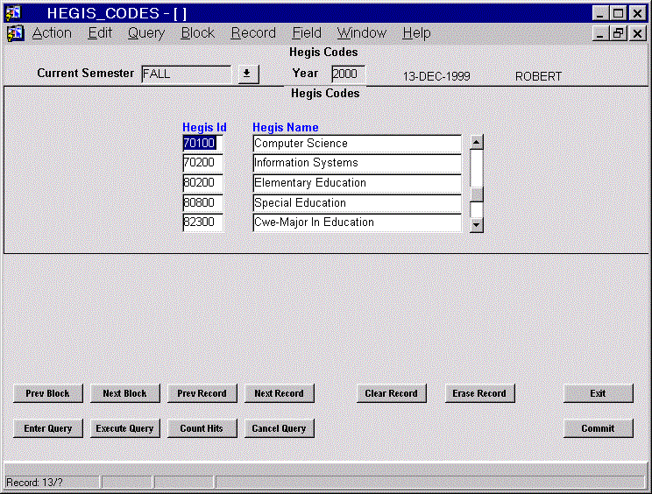
Task: Expand the Current Semester dropdown list
Action: coord(248,74)
